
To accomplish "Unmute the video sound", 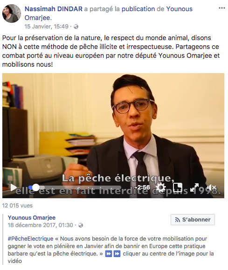I will (211, 187).
